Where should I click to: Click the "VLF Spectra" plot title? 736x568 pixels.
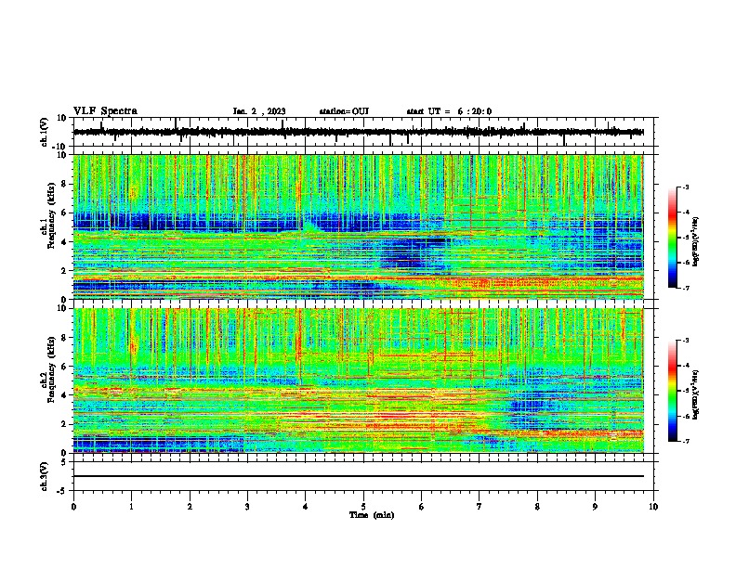click(x=105, y=111)
